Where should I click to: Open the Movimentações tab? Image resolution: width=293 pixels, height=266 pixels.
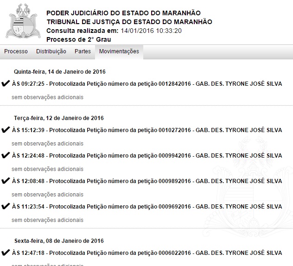(x=119, y=51)
